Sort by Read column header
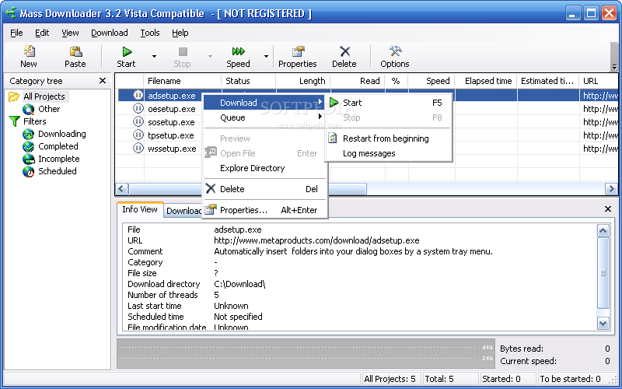This screenshot has width=622, height=389. (358, 81)
